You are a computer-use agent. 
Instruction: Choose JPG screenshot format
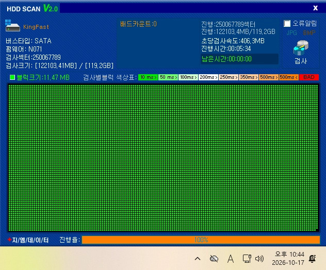291,33
